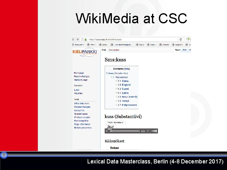Open What links here
The height and width of the screenshot is (170, 227).
(82, 104)
